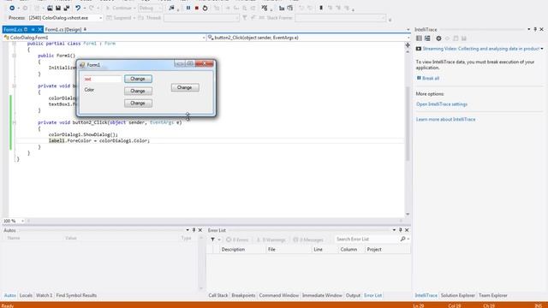Switch to the Call Stack tab

click(x=218, y=295)
